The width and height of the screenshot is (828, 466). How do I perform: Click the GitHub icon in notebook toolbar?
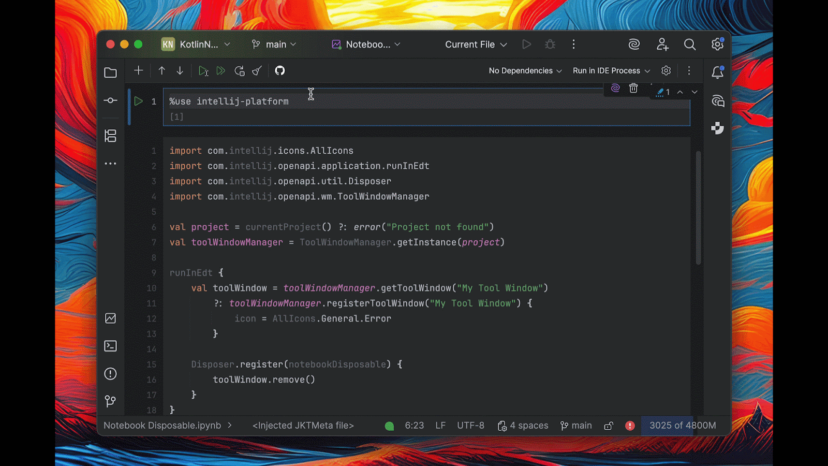coord(279,71)
